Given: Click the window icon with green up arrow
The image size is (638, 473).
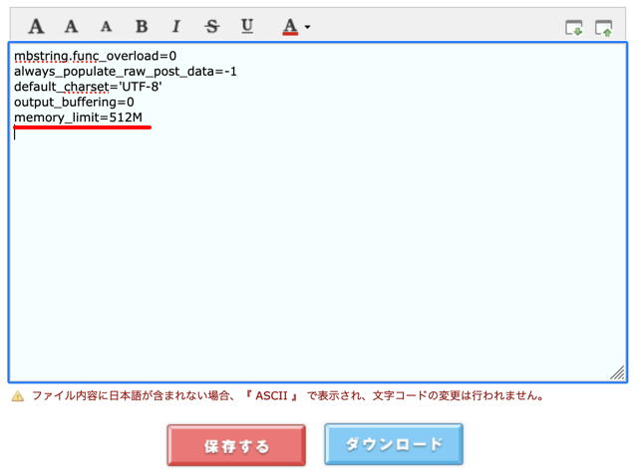Looking at the screenshot, I should (x=603, y=27).
